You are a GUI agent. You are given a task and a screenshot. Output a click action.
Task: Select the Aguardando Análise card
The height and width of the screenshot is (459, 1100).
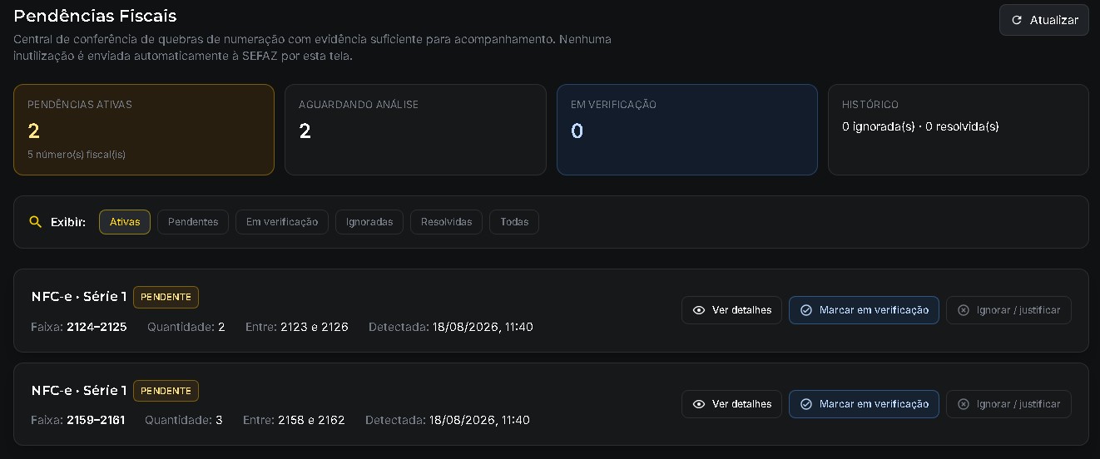pyautogui.click(x=415, y=130)
